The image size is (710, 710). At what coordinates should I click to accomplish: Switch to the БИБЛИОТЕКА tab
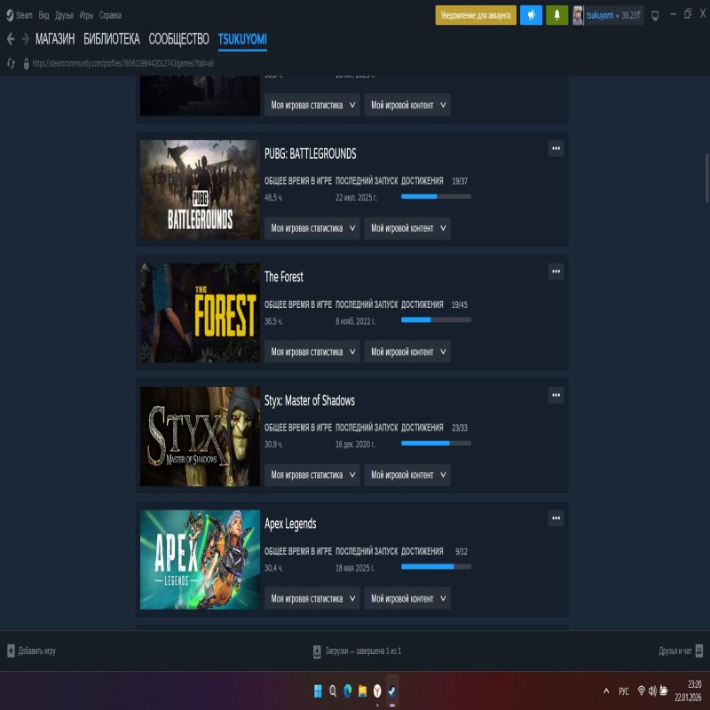tap(108, 39)
